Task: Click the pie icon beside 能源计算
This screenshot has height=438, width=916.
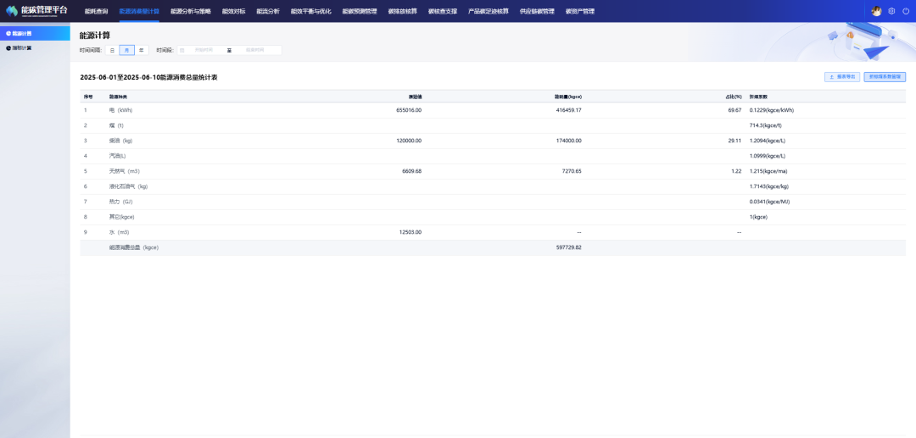Action: pos(8,33)
